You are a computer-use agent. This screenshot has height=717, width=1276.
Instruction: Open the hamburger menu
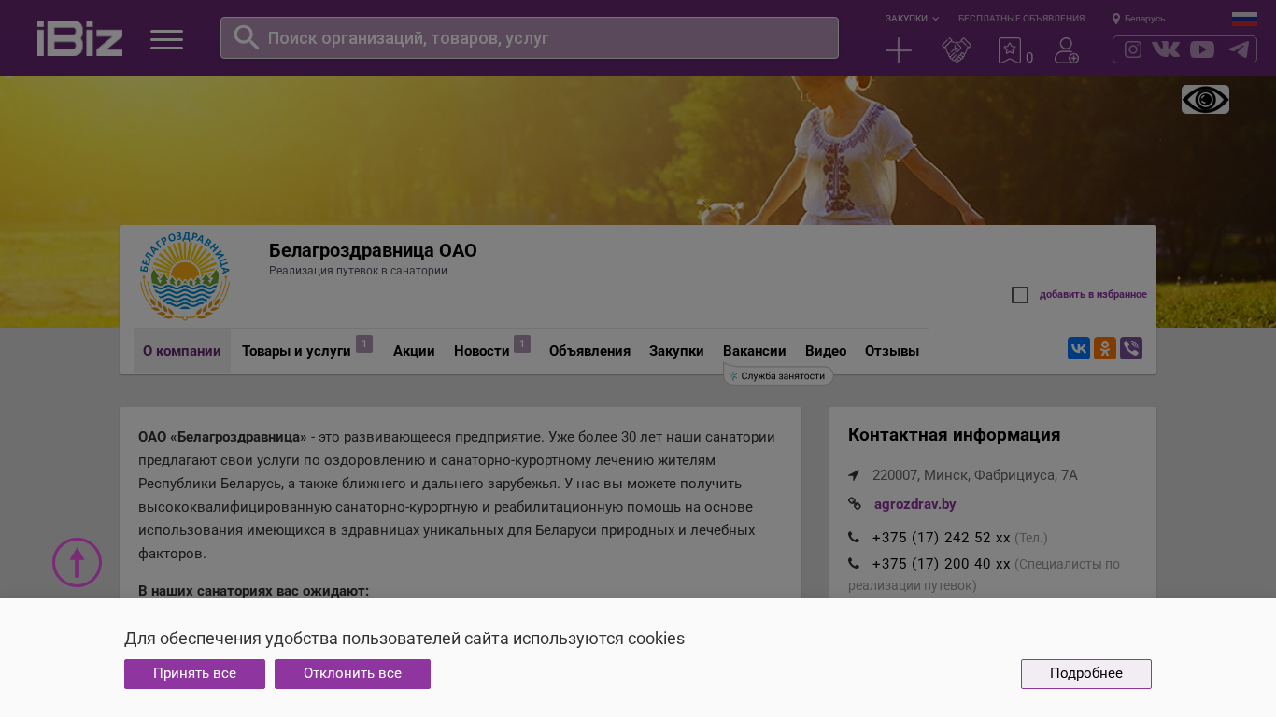(x=166, y=39)
